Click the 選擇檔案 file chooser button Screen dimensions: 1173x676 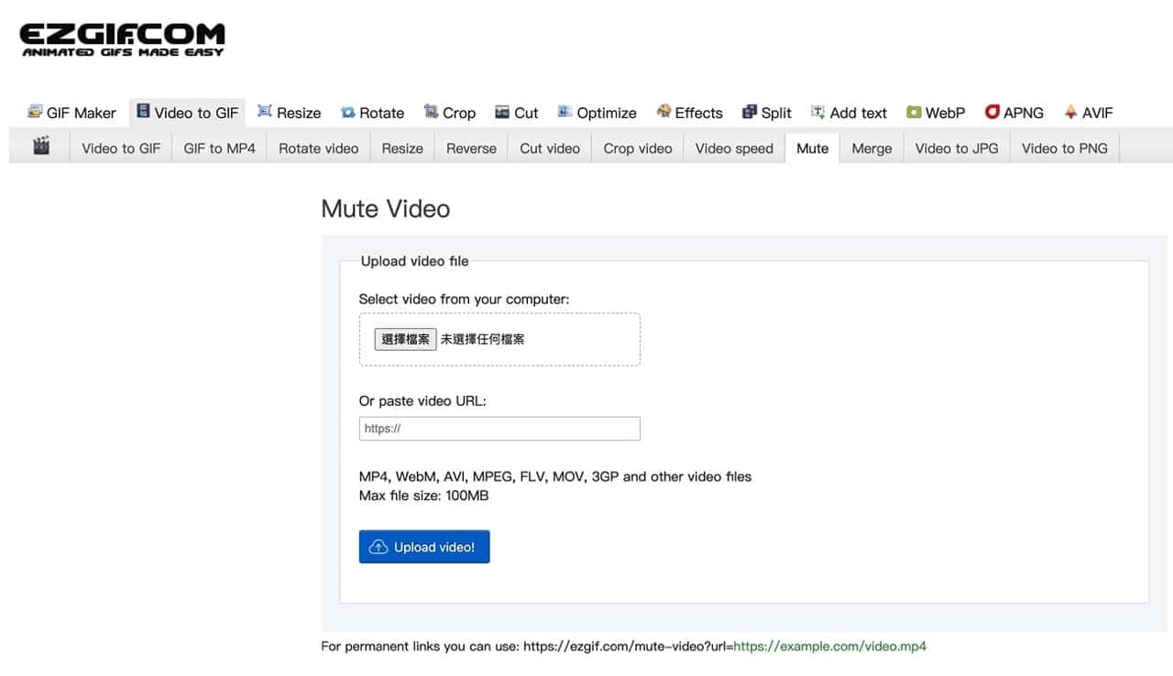point(405,339)
